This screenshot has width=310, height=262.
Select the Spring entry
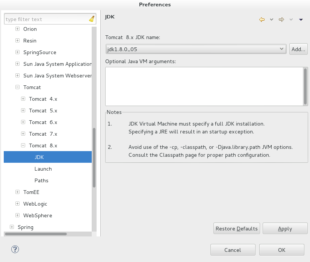[26, 227]
